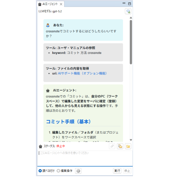Click the ツール: ユーザ・マニュアルの参照 heading
Screen dimensions: 177x178
(x=71, y=48)
